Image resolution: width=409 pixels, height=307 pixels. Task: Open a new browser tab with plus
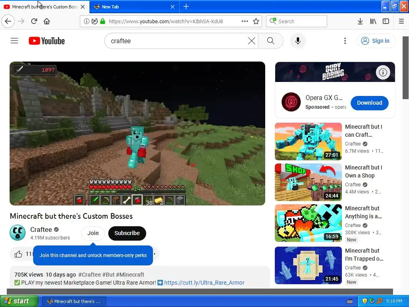click(x=186, y=6)
